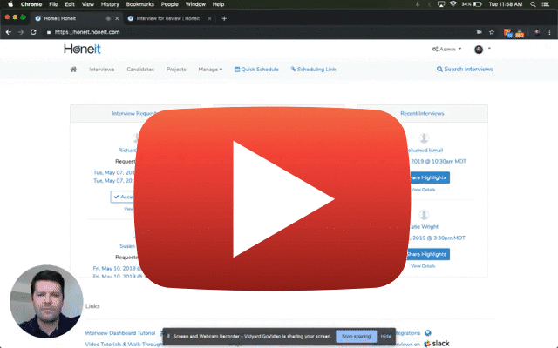Open the Edit menu
Screen dimensions: 558x348
pyautogui.click(x=70, y=4)
